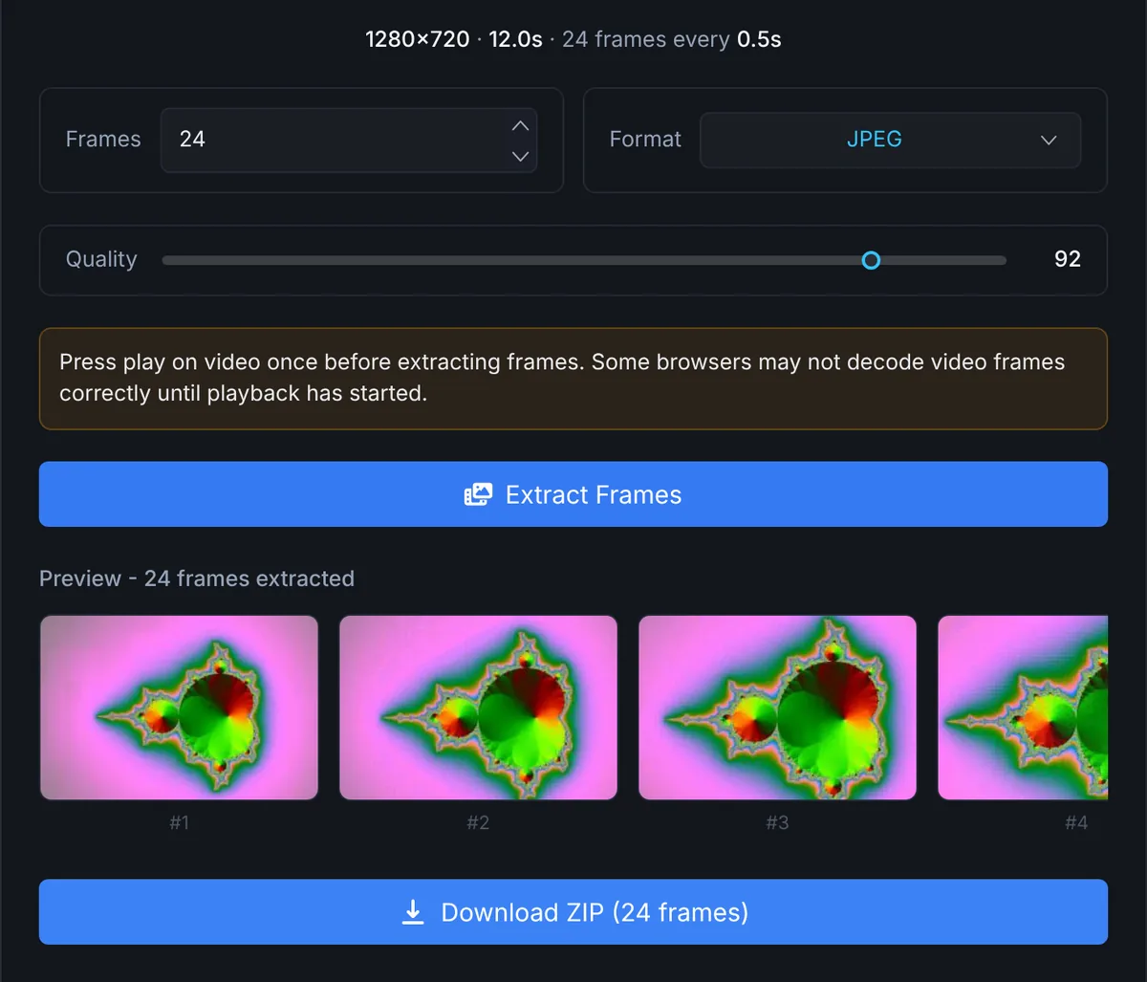The width and height of the screenshot is (1147, 982).
Task: Select frame #3 thumbnail
Action: 777,708
